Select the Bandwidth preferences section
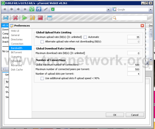This screenshot has width=155, height=129. pyautogui.click(x=20, y=48)
